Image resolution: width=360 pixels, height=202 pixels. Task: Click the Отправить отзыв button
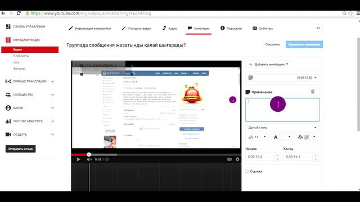click(x=20, y=149)
